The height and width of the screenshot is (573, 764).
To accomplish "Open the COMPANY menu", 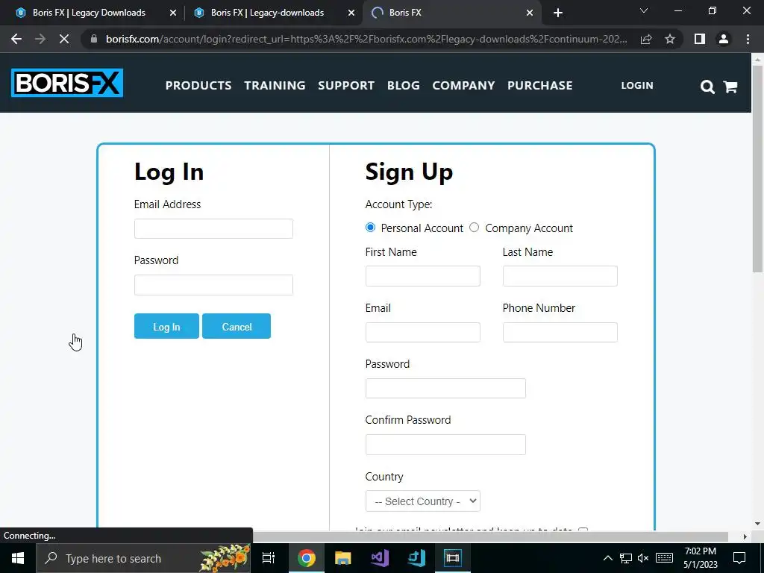I will [x=463, y=85].
